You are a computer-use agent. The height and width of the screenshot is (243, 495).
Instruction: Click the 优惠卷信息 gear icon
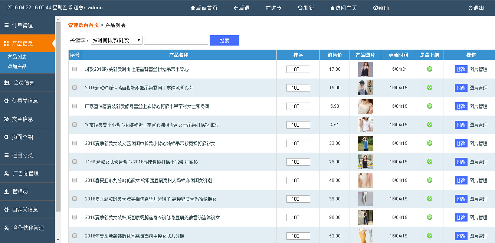click(x=6, y=101)
